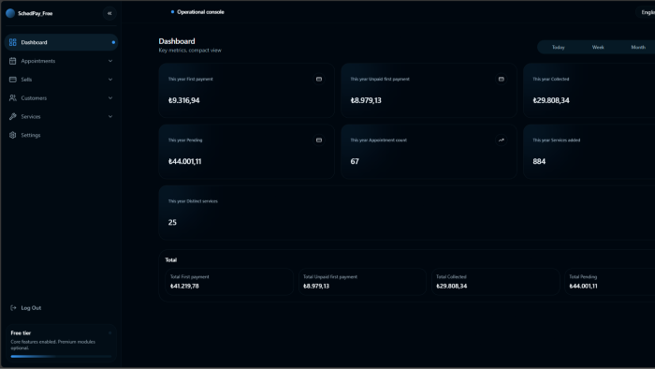Click the Operational console label

(200, 12)
